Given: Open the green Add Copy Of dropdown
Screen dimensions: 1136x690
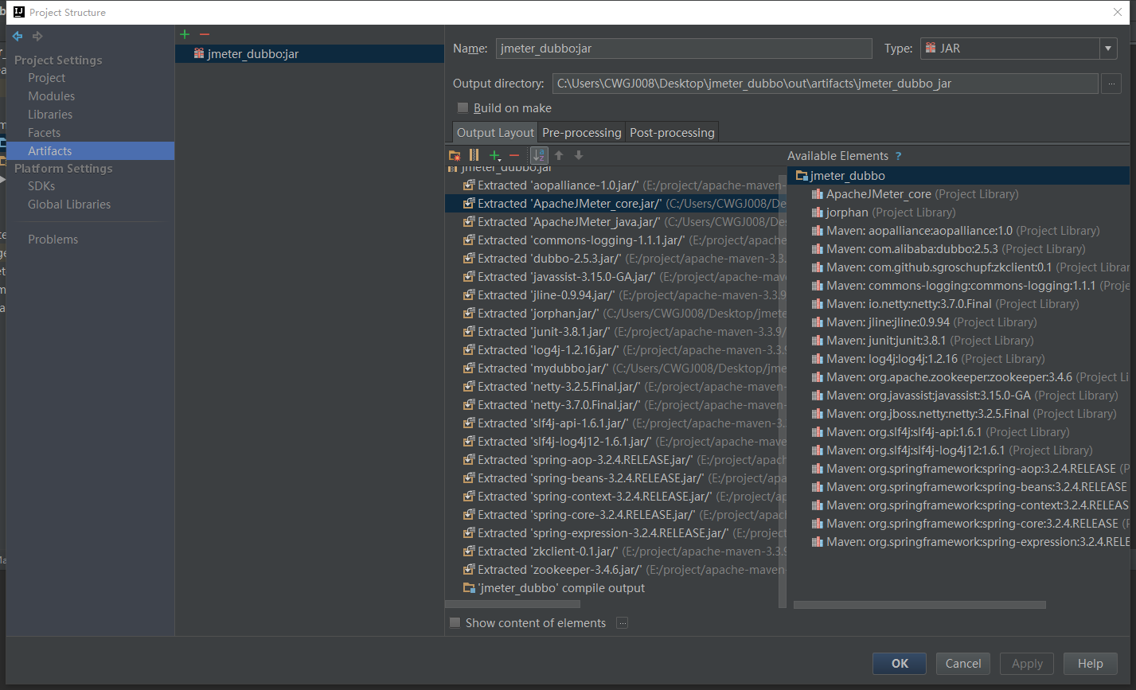Looking at the screenshot, I should pyautogui.click(x=495, y=156).
